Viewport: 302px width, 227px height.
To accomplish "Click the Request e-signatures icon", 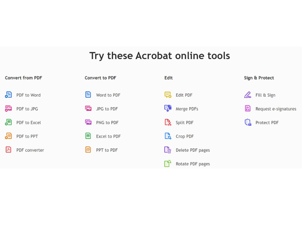I will click(x=248, y=108).
